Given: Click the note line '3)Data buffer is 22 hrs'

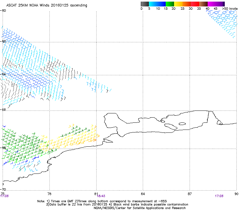Looking at the screenshot, I should pos(117,205).
